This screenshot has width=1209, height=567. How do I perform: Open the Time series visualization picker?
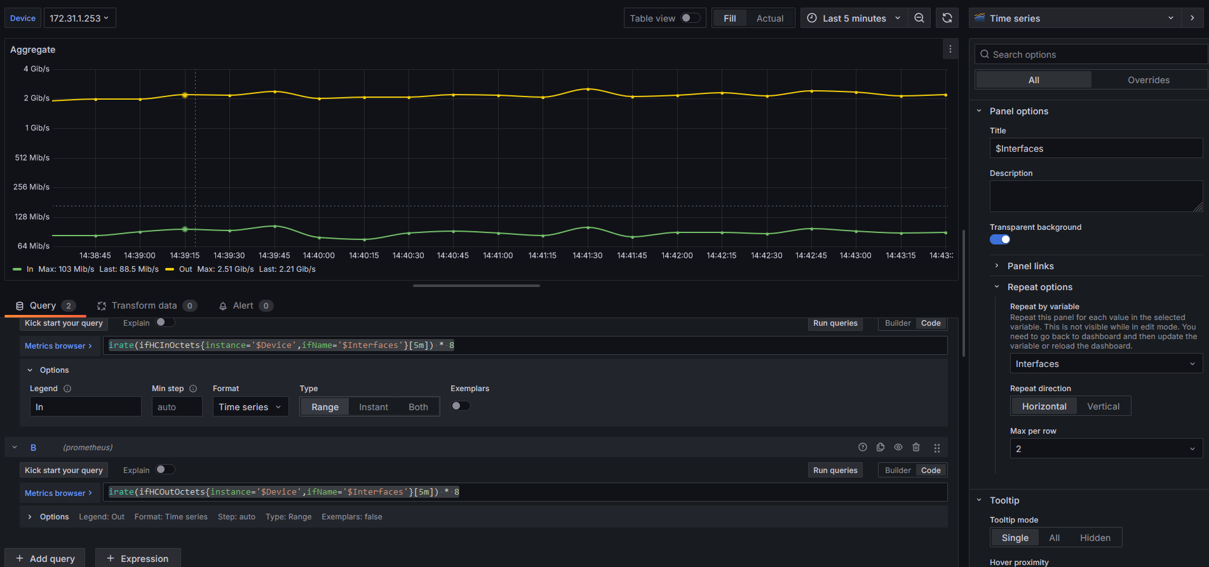1075,18
